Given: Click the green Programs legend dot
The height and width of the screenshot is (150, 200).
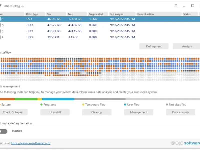Looking at the screenshot, I should point(41,105).
